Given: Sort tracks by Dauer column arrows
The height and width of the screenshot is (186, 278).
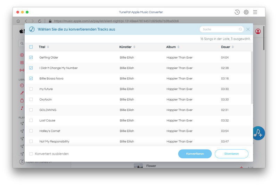Looking at the screenshot, I should tap(233, 47).
